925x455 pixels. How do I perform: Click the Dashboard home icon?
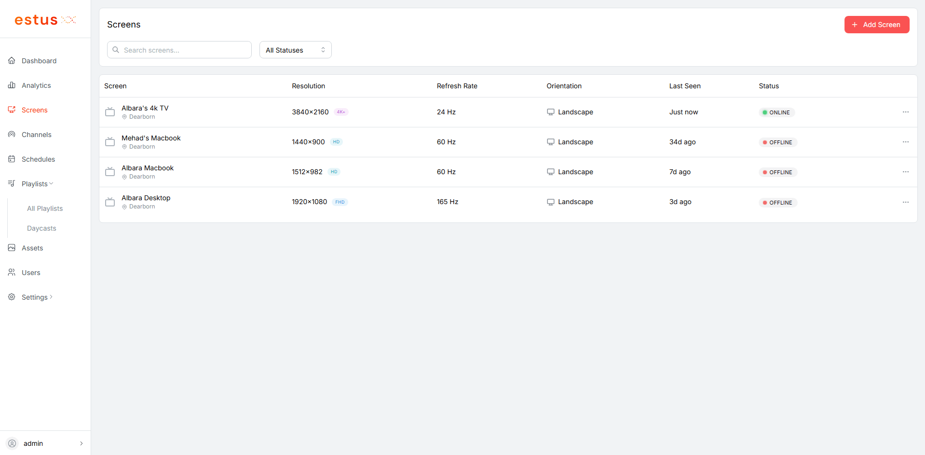click(12, 60)
